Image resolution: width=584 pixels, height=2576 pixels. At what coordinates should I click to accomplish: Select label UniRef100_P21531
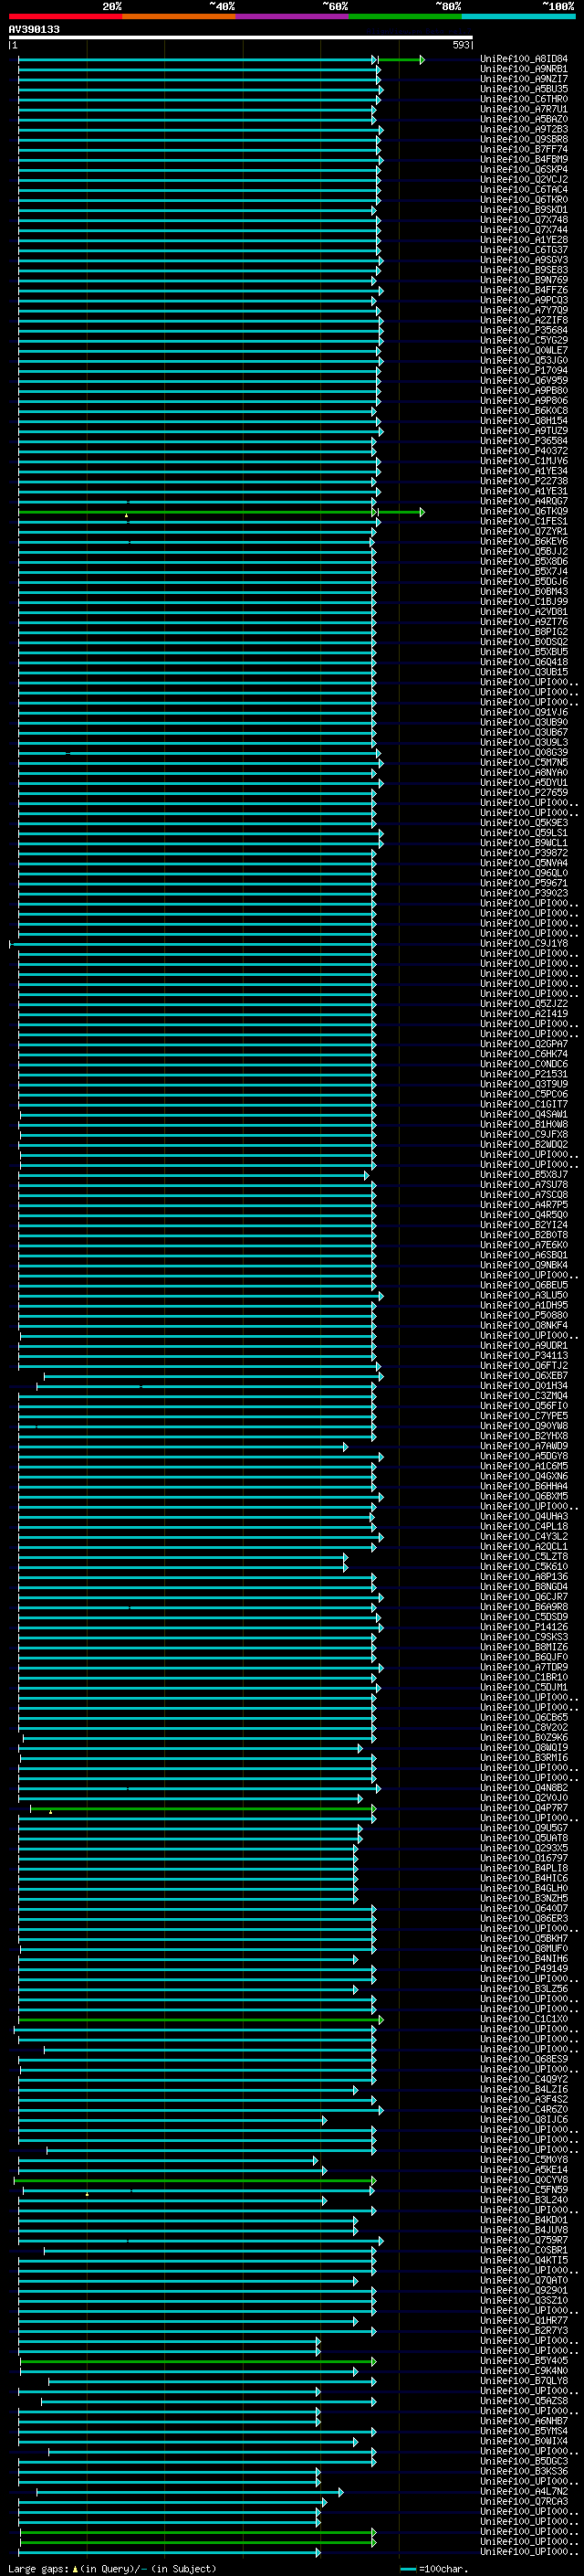524,1074
